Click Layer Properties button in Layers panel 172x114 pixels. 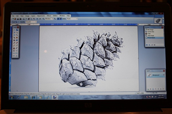(x=163, y=89)
